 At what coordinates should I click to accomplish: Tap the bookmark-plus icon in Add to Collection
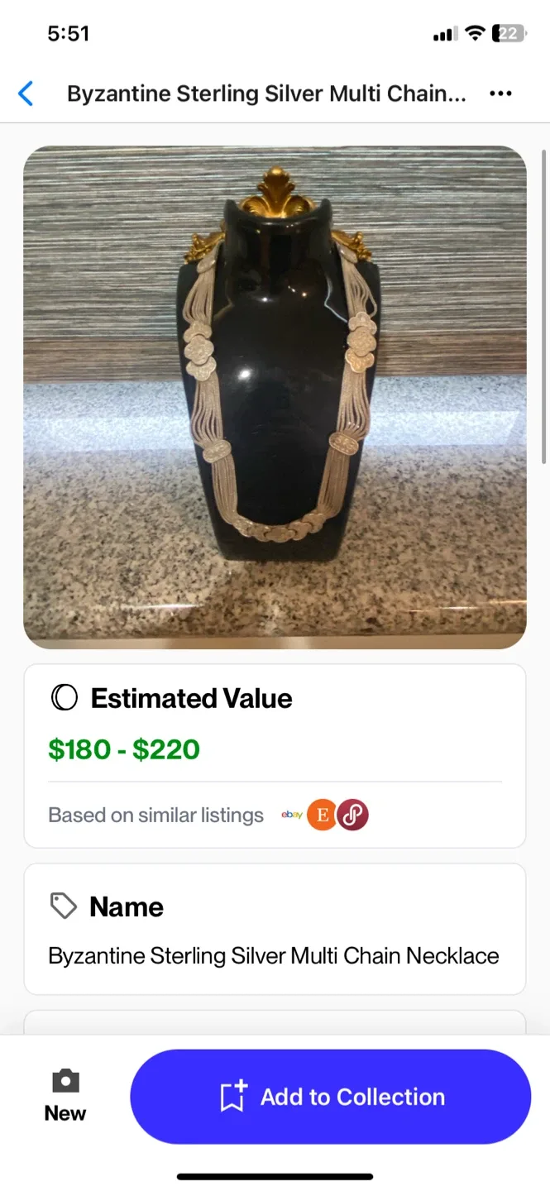pyautogui.click(x=233, y=1097)
